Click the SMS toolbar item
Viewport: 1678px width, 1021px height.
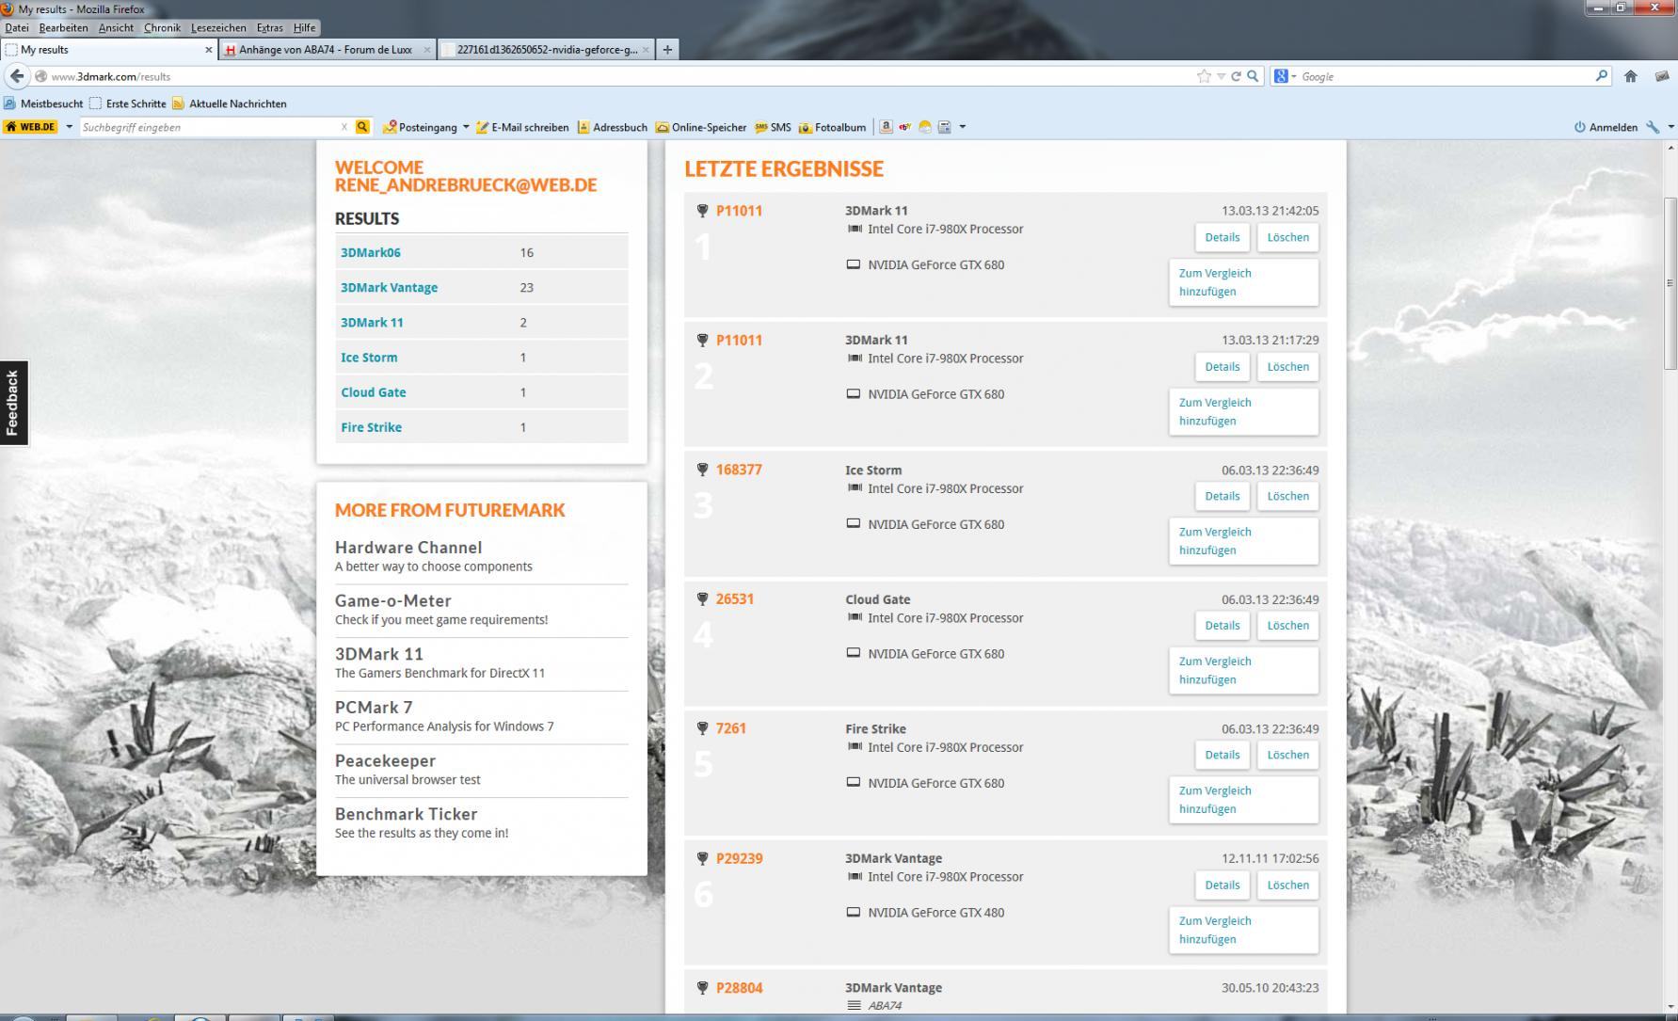773,127
